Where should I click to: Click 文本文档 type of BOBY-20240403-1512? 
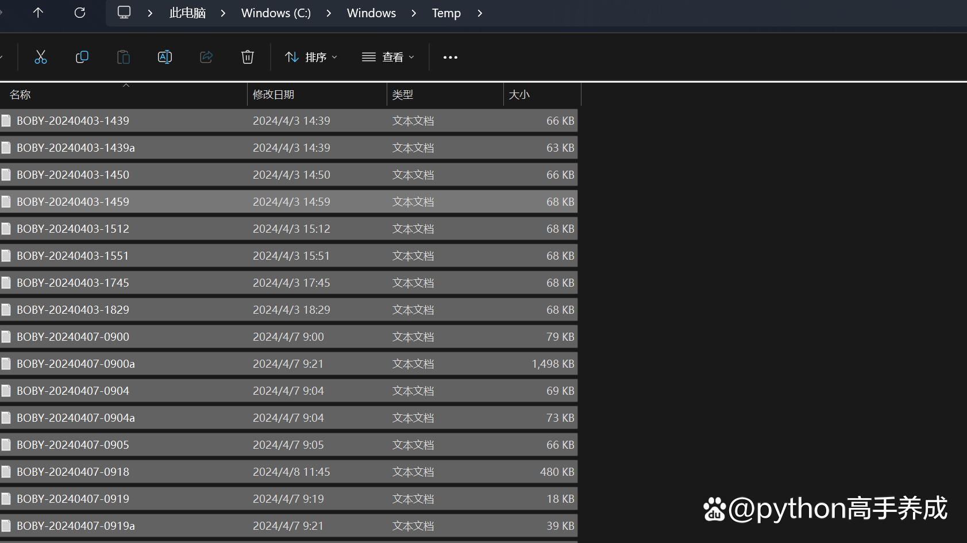(x=413, y=229)
